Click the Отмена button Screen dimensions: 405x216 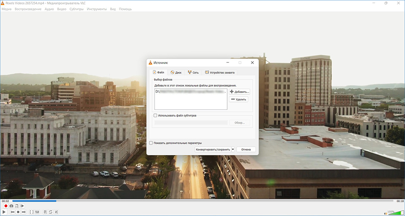(246, 150)
